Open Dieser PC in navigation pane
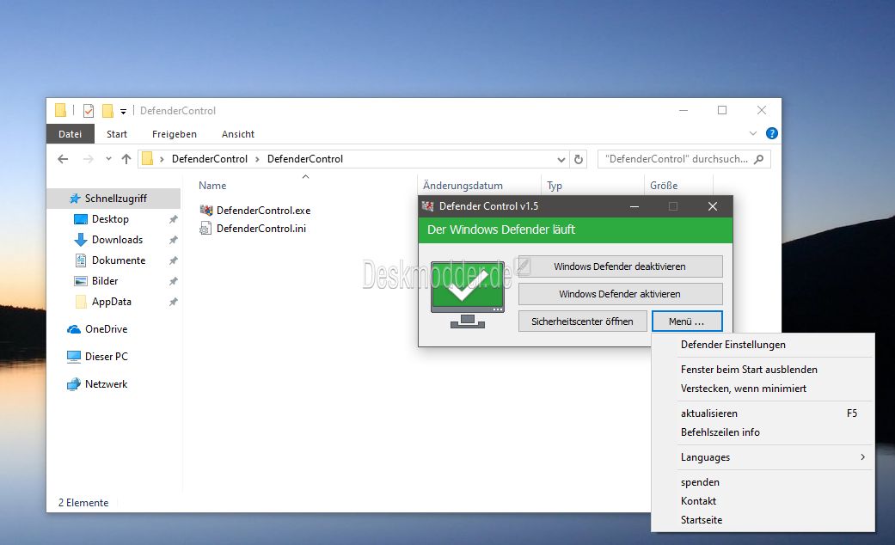 tap(106, 357)
